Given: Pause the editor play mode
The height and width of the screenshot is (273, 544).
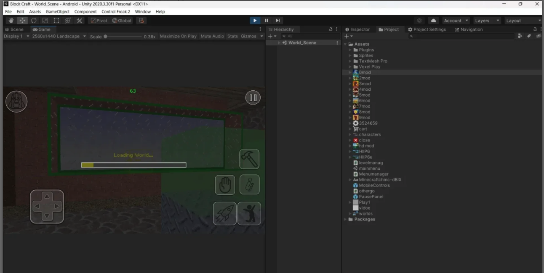Looking at the screenshot, I should coord(266,21).
